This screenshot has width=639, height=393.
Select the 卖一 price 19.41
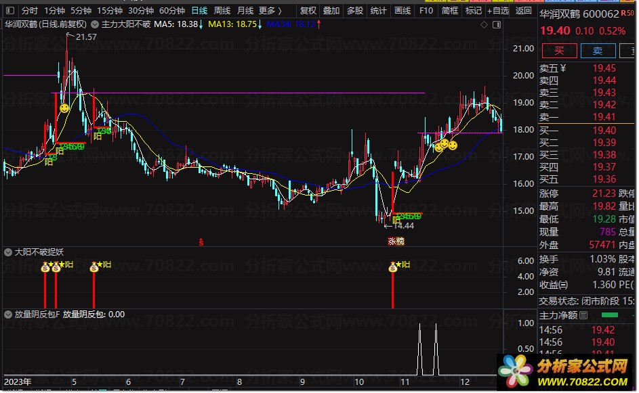tap(604, 117)
